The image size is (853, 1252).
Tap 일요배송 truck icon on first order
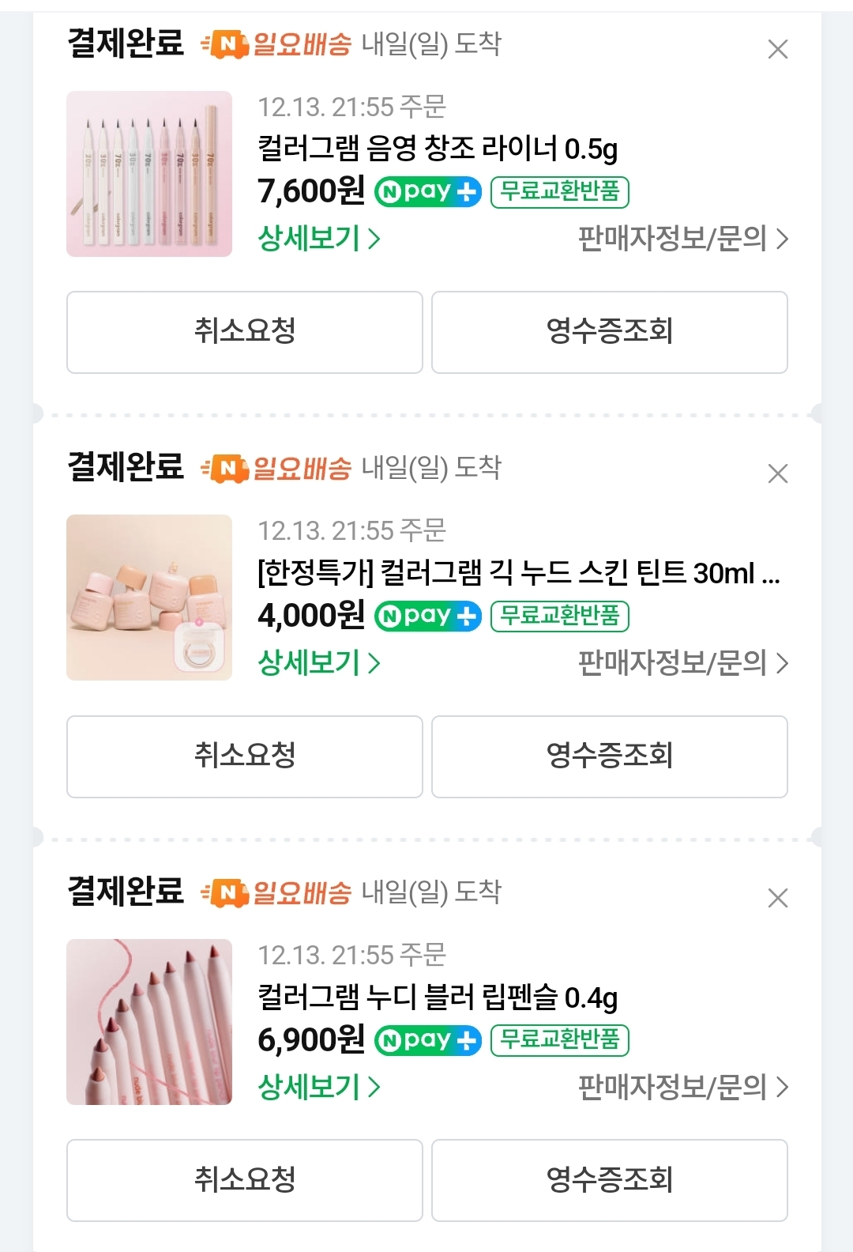coord(224,45)
